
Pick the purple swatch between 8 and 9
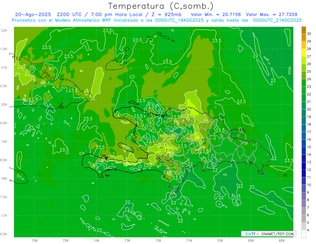(x=304, y=196)
